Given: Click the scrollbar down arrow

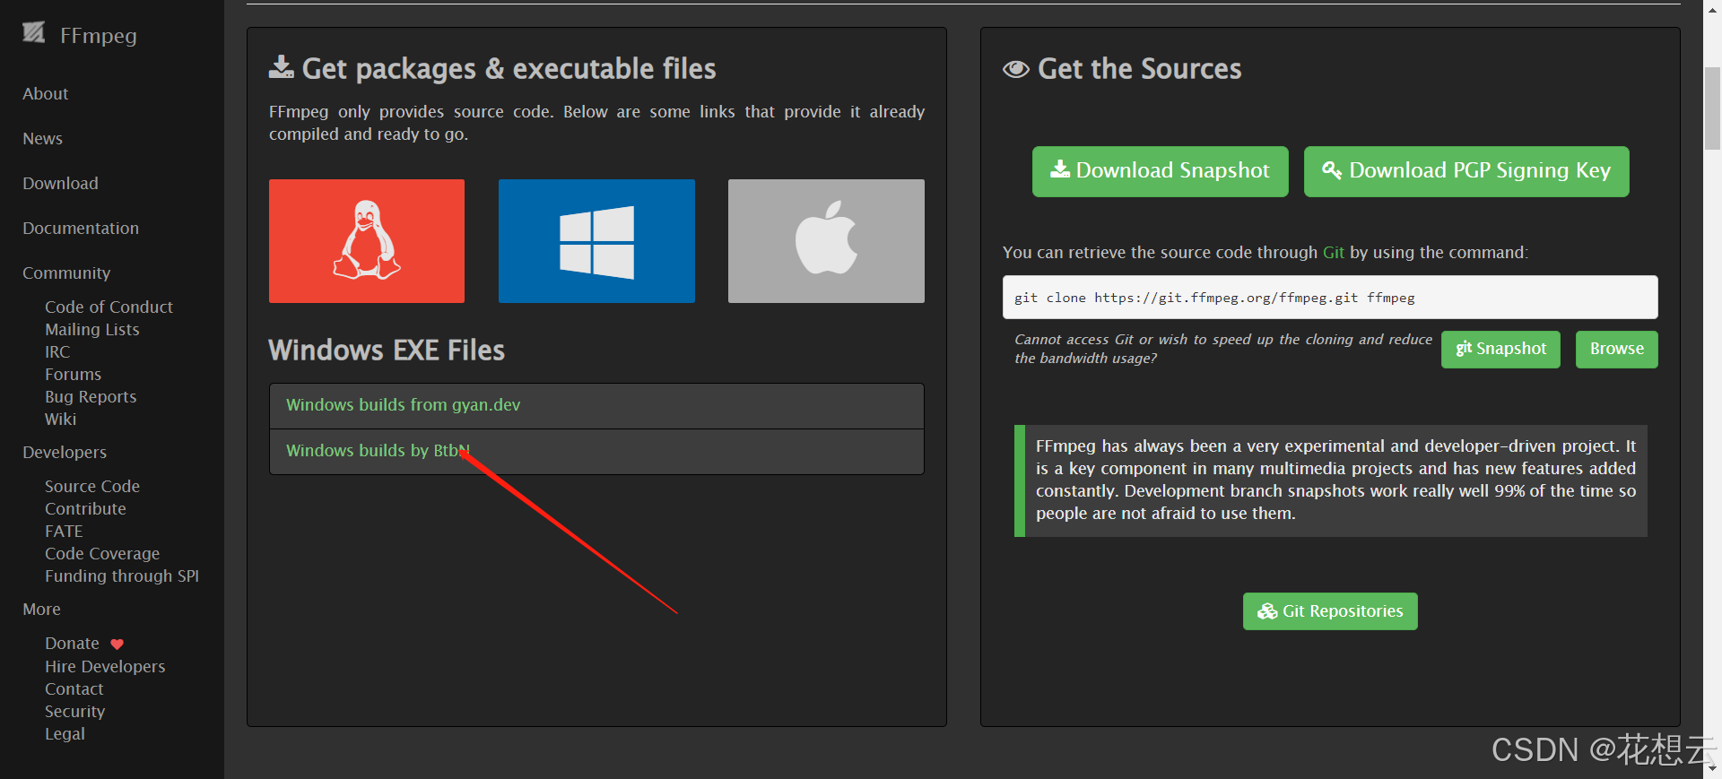Looking at the screenshot, I should tap(1712, 769).
